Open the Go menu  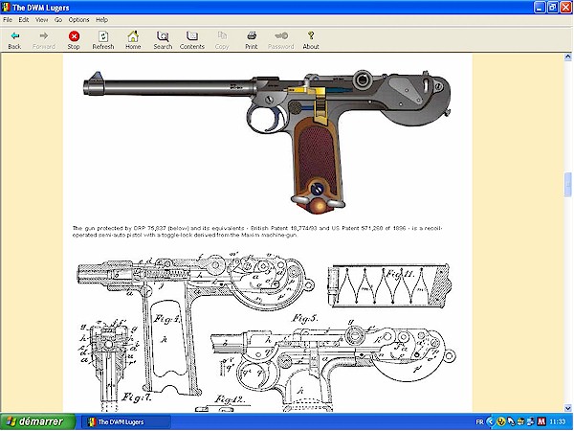pos(58,20)
